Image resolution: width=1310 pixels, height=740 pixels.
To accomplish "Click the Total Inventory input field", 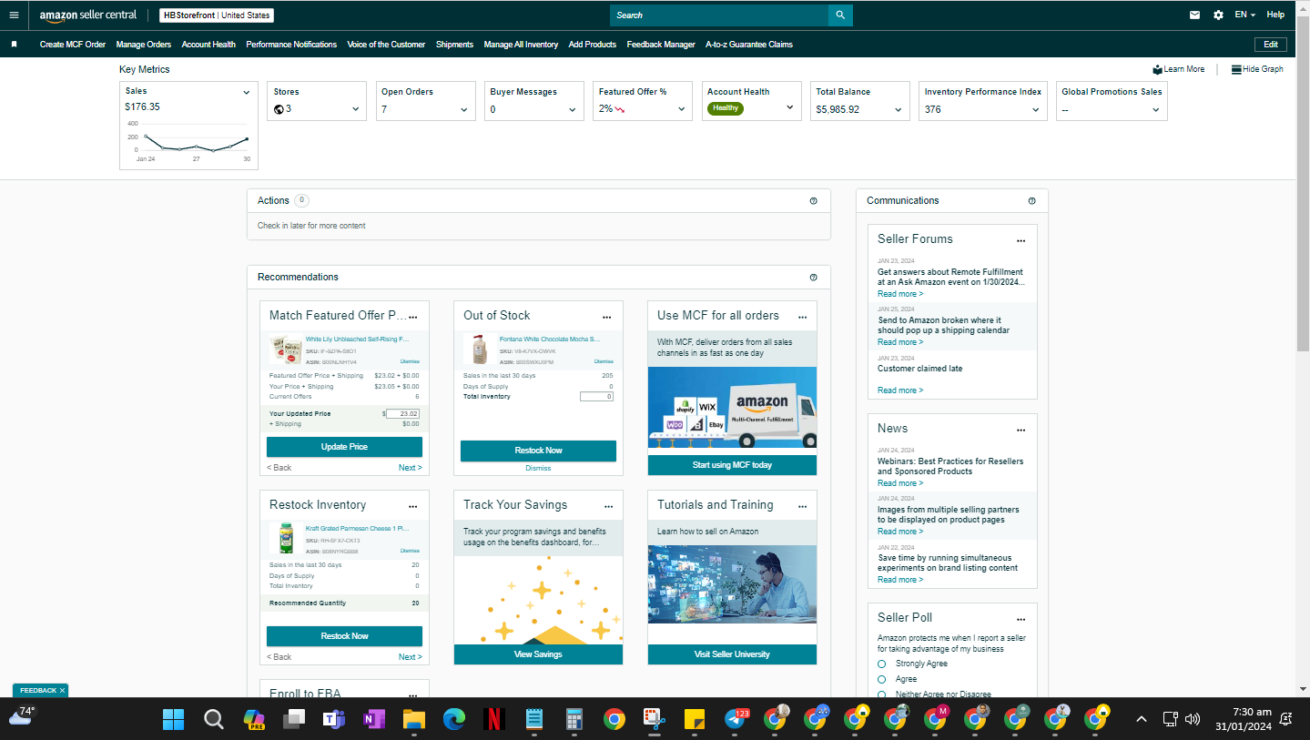I will click(x=596, y=397).
